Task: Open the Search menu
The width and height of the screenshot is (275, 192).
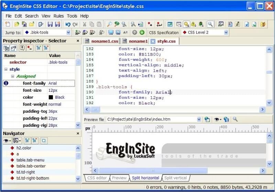Action: pyautogui.click(x=32, y=16)
